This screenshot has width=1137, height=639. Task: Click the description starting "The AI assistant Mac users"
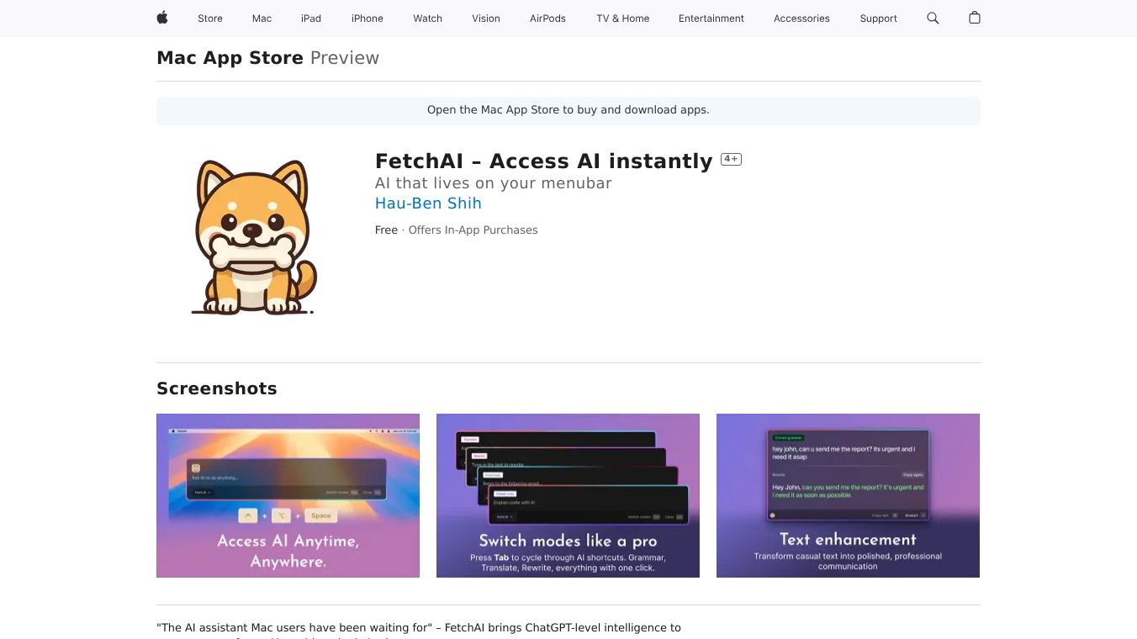point(419,630)
